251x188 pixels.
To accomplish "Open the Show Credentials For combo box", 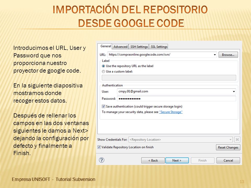I will pos(180,139).
